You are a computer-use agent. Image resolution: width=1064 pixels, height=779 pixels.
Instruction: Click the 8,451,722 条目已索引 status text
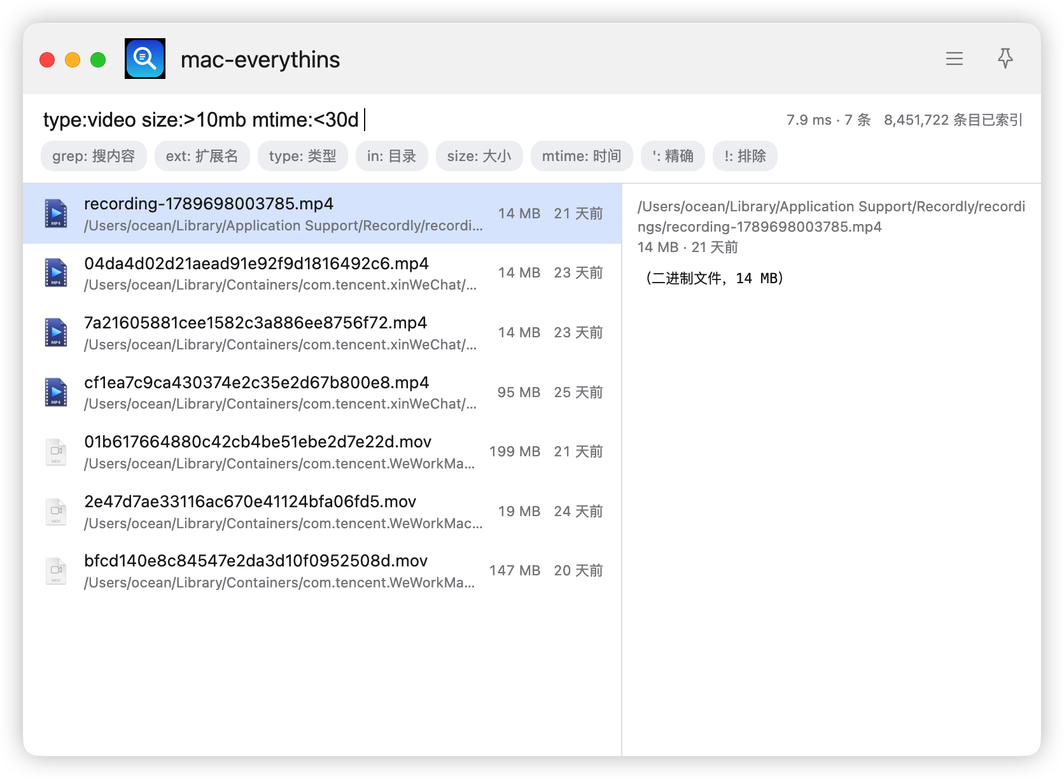pos(953,120)
